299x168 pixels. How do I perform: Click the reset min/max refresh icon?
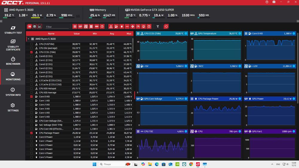coord(166,27)
